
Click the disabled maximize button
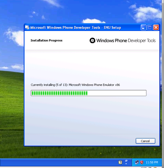(150, 27)
